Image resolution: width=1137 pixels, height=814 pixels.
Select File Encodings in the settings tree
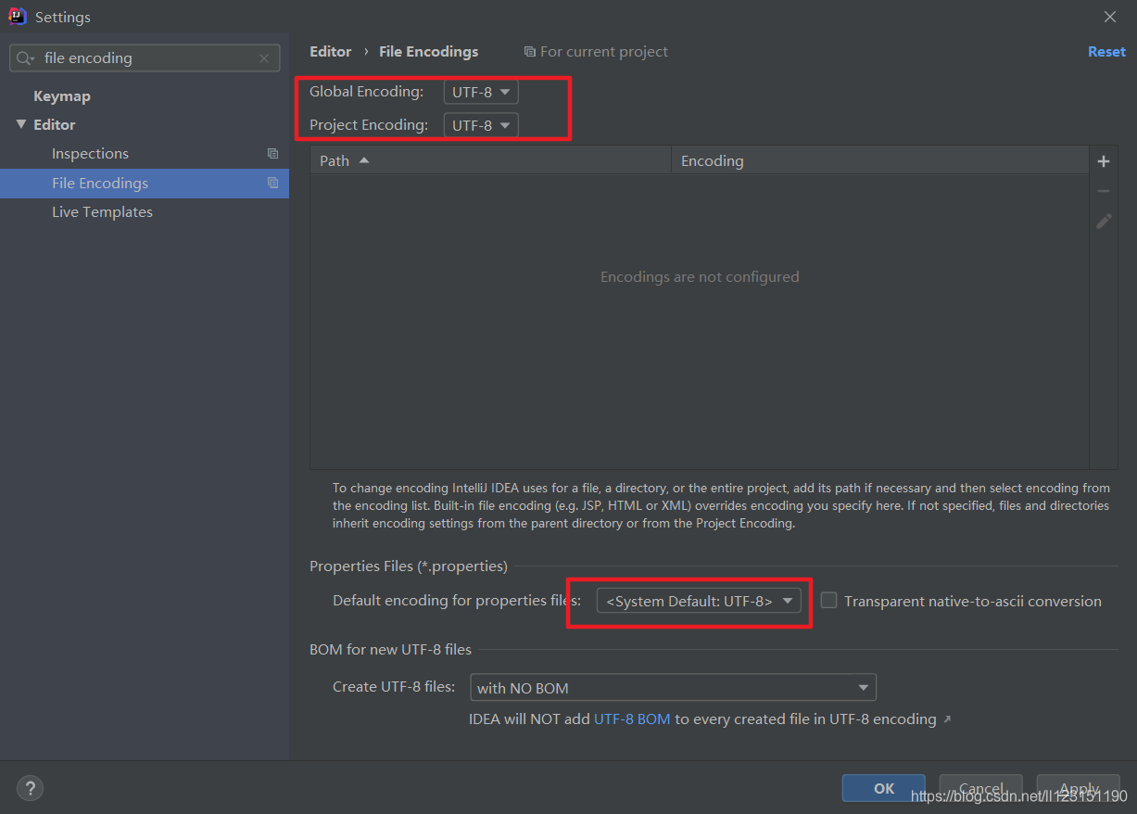point(145,184)
